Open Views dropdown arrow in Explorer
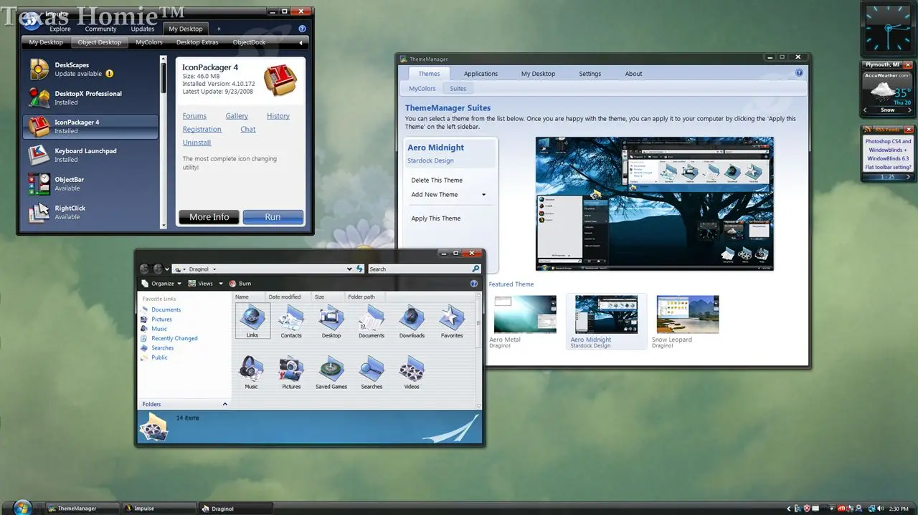The width and height of the screenshot is (918, 515). click(221, 284)
